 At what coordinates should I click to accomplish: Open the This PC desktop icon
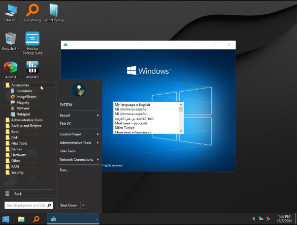11,13
